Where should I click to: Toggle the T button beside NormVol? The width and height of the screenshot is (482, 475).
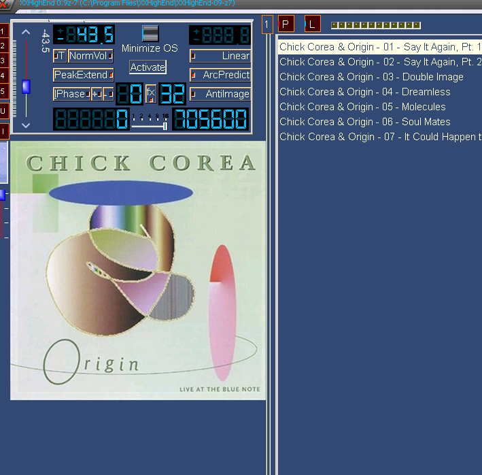(60, 56)
